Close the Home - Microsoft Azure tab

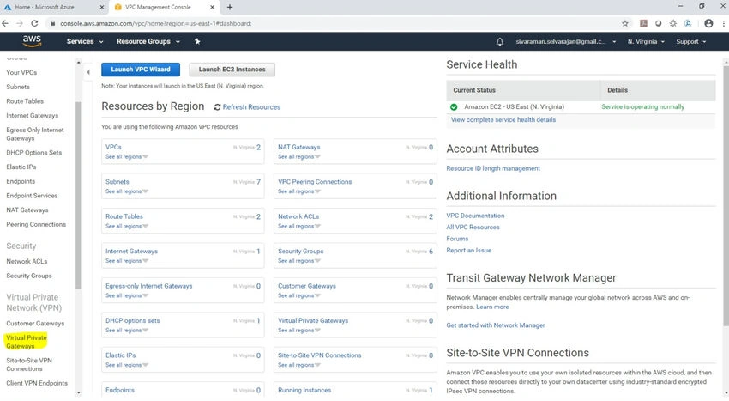(102, 7)
